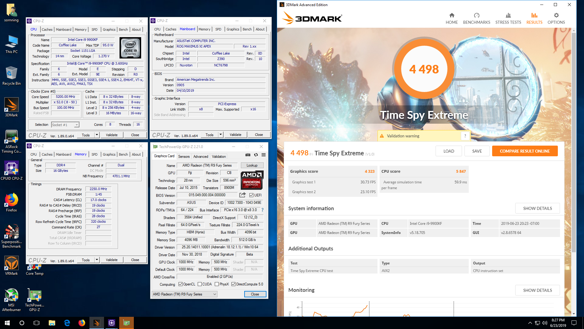
Task: Click Lookup button in GPU-Z
Action: point(252,165)
